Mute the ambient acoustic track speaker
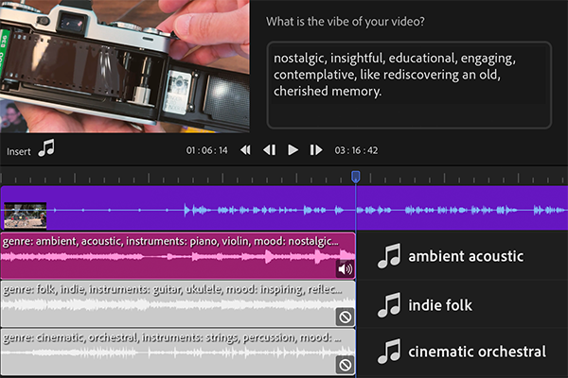This screenshot has height=378, width=568. click(x=346, y=268)
